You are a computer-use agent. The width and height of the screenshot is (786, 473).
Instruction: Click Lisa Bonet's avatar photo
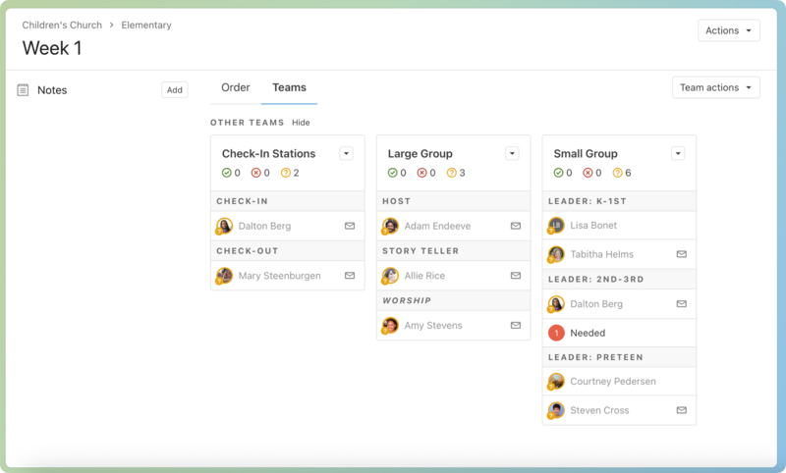[x=556, y=226]
